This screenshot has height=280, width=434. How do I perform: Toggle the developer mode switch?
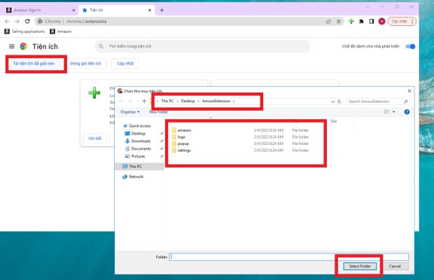410,46
